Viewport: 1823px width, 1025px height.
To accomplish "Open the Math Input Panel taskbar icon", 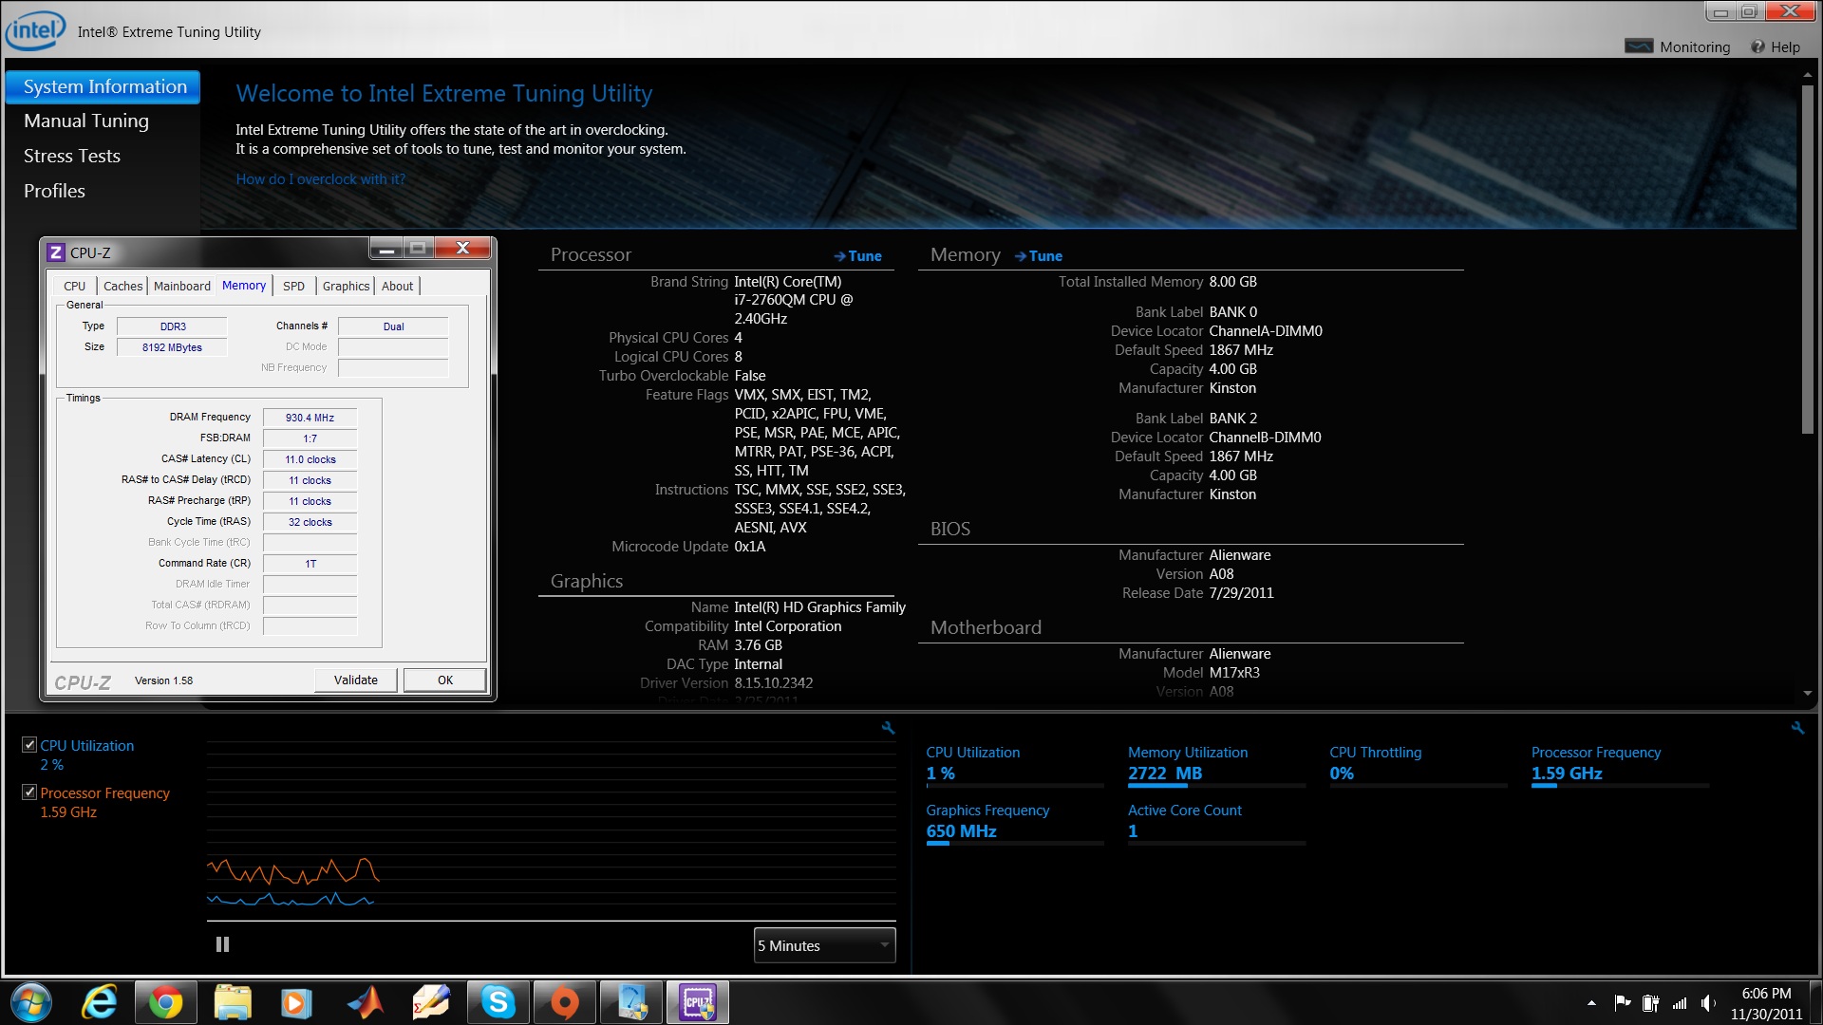I will (x=430, y=1002).
